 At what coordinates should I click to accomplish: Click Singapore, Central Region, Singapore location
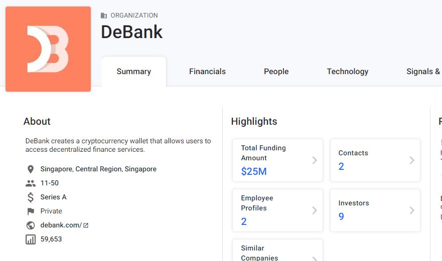click(x=98, y=169)
